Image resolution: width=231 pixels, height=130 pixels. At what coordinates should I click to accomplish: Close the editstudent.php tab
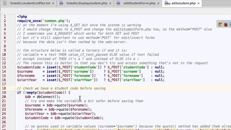click(x=199, y=3)
